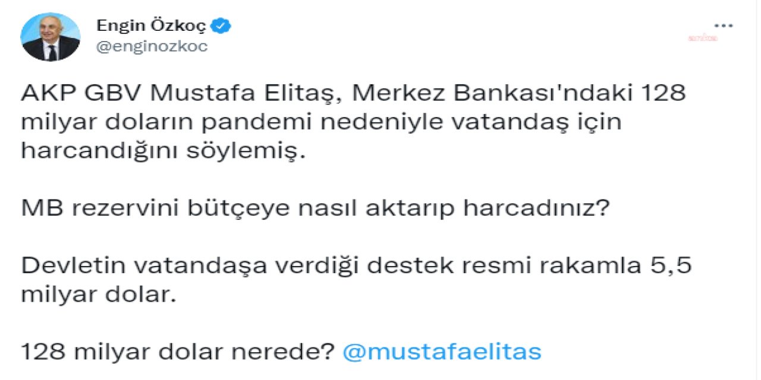
Task: Tap the circular avatar of the account
Action: pos(51,36)
